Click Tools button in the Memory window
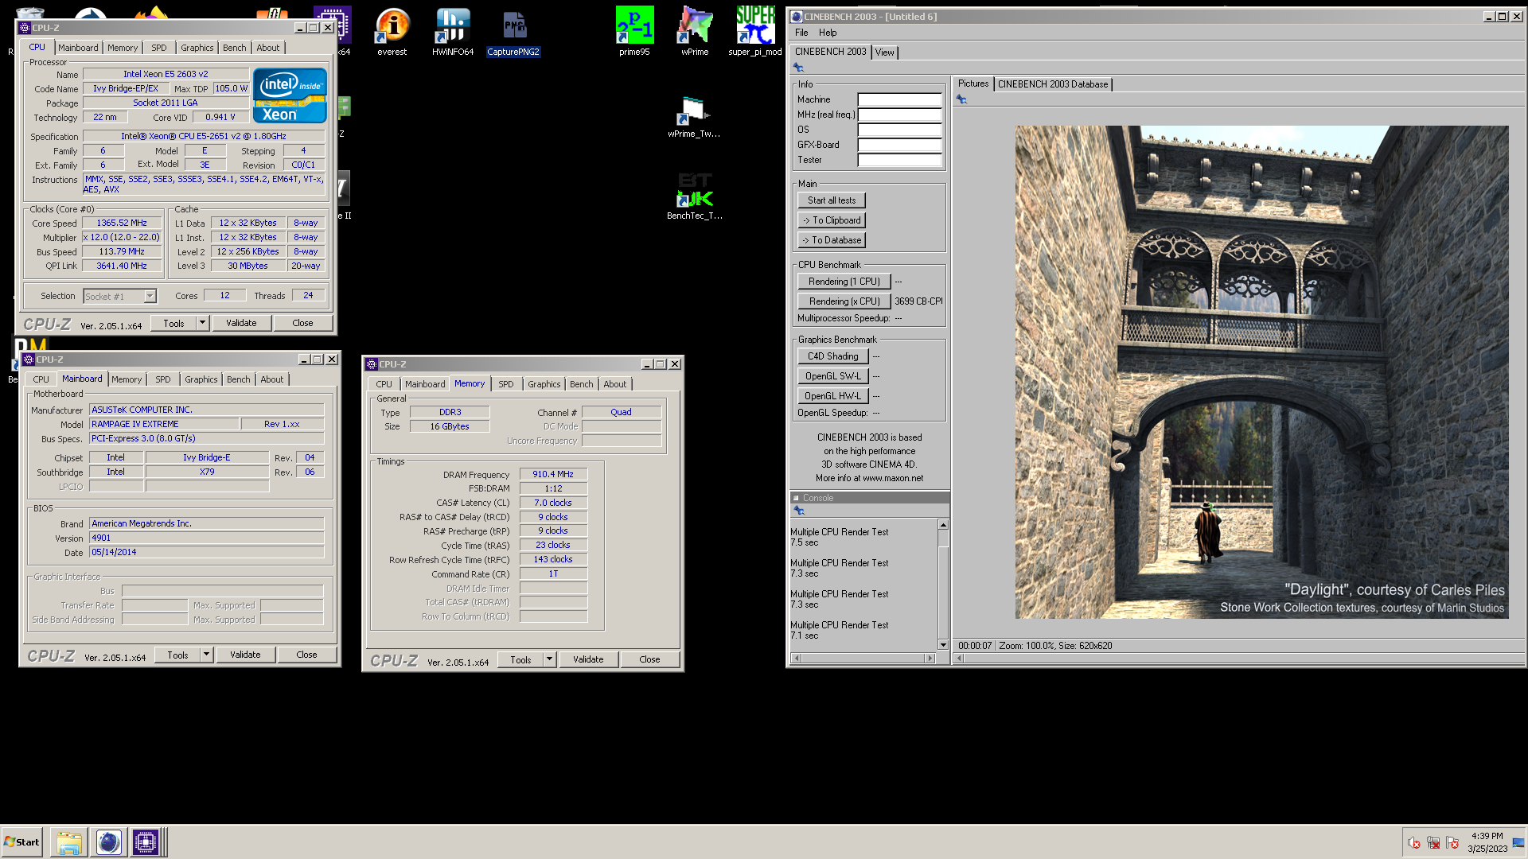Viewport: 1528px width, 859px height. click(520, 659)
